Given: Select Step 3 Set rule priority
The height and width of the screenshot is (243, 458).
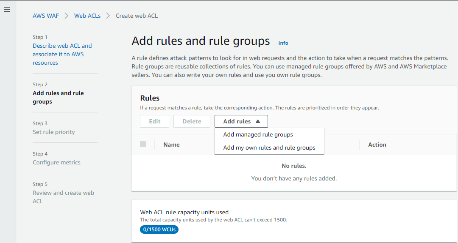Looking at the screenshot, I should click(53, 132).
